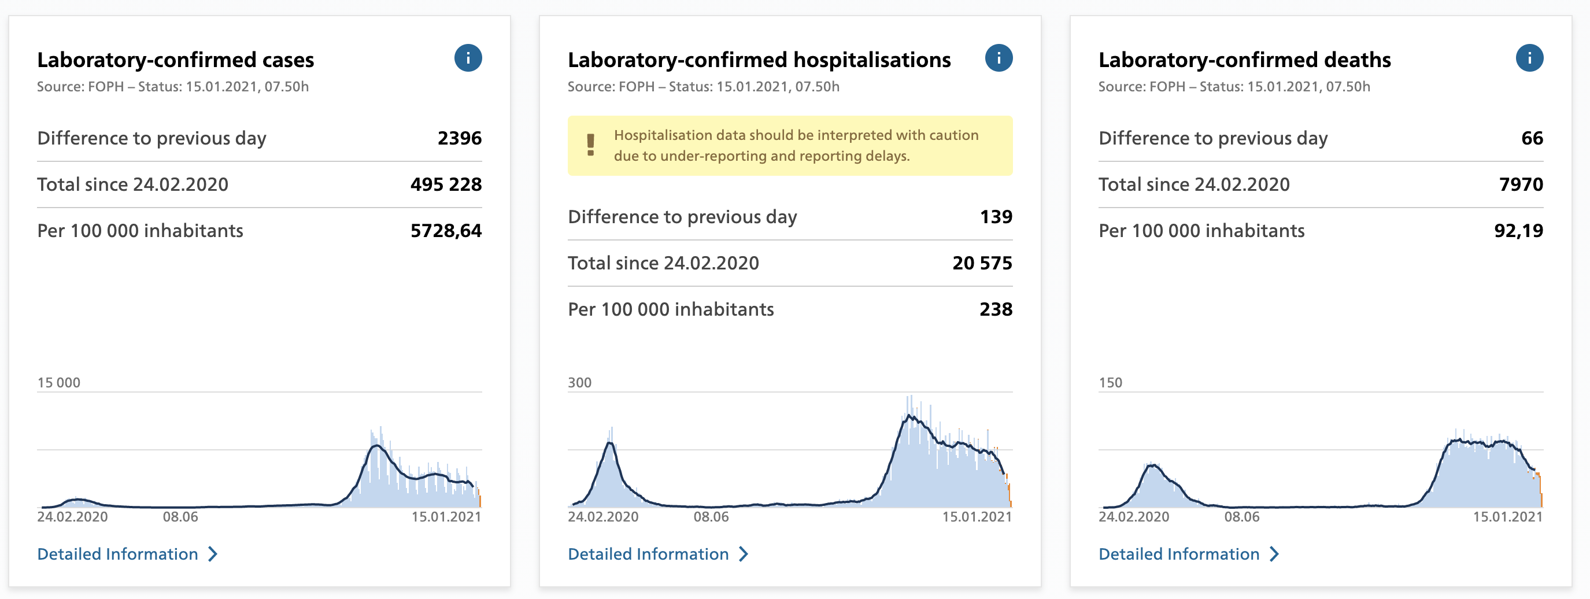Click the spring peak in hospitalisations chart

610,443
